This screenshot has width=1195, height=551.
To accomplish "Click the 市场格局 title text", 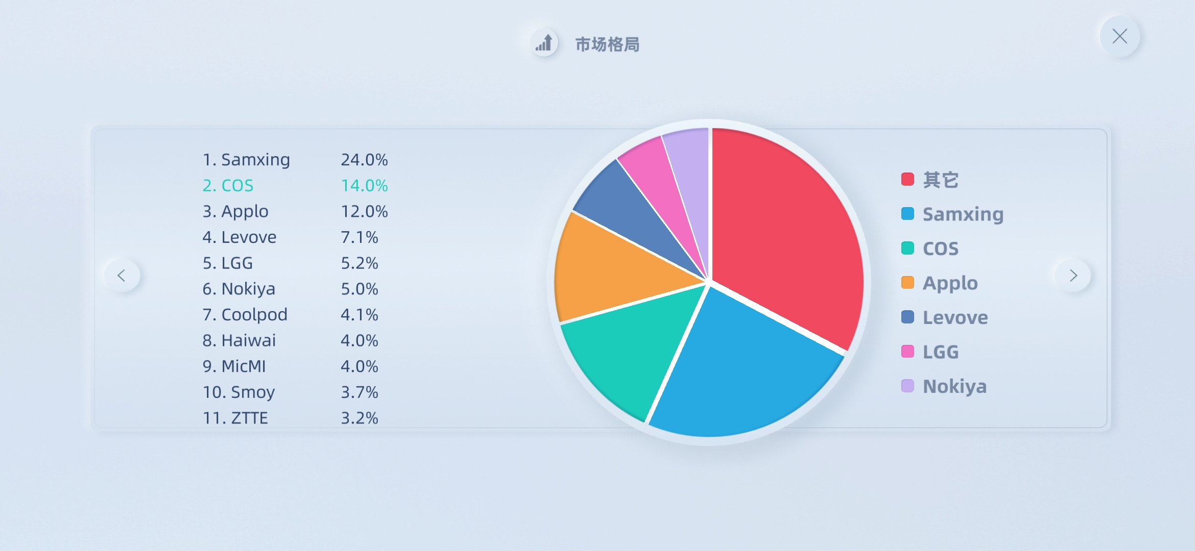I will 607,44.
